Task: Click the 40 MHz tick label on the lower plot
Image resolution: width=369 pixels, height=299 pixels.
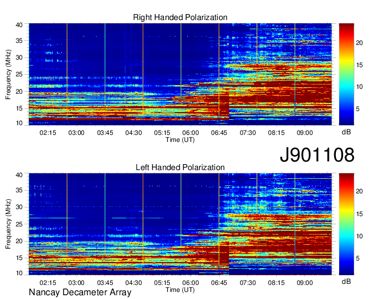Action: (20, 175)
